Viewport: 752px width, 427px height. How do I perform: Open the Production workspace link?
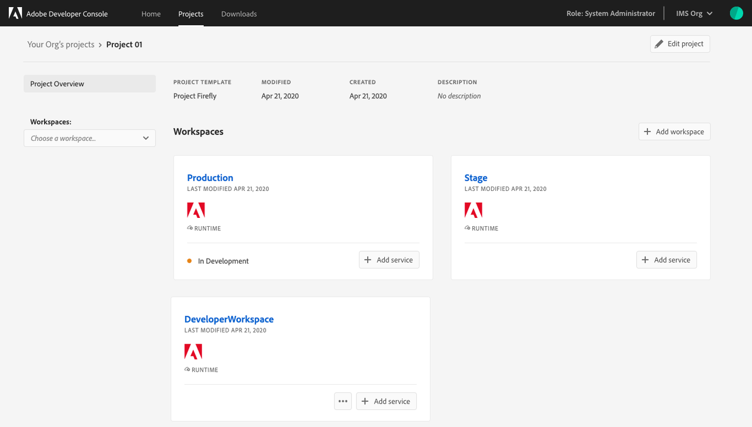[210, 177]
